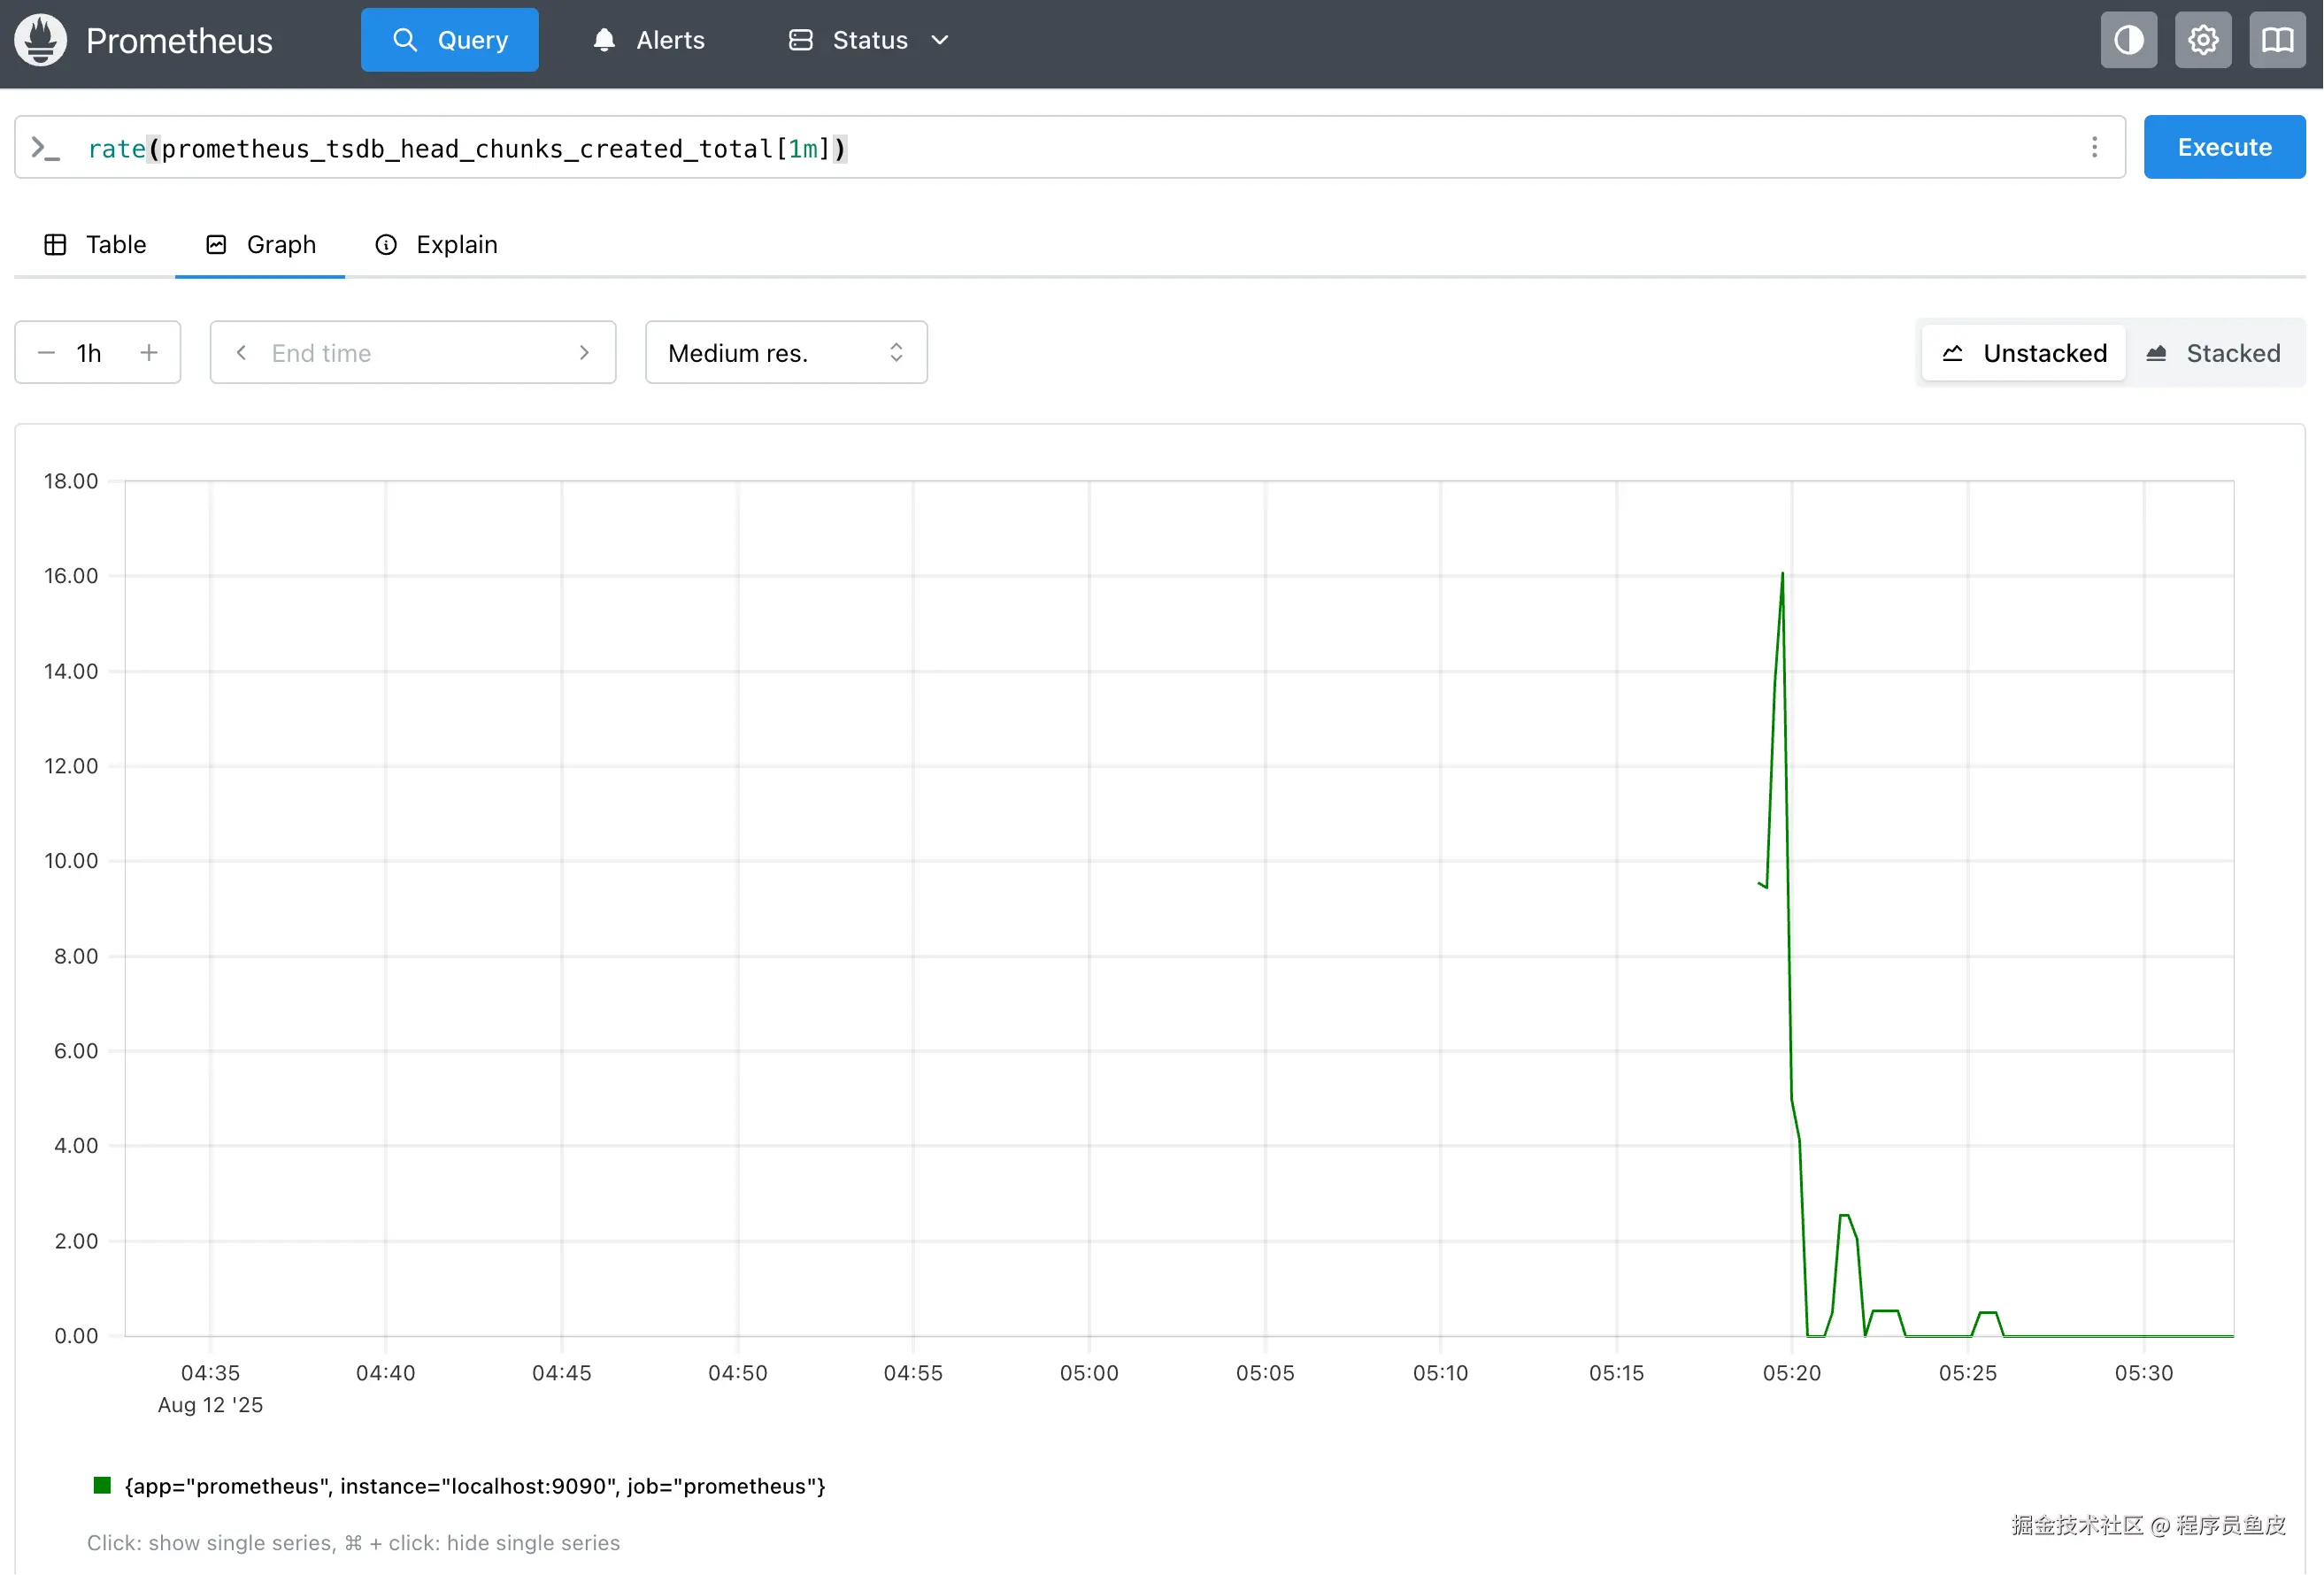2324x1575 pixels.
Task: Click the green series legend swatch
Action: click(102, 1485)
